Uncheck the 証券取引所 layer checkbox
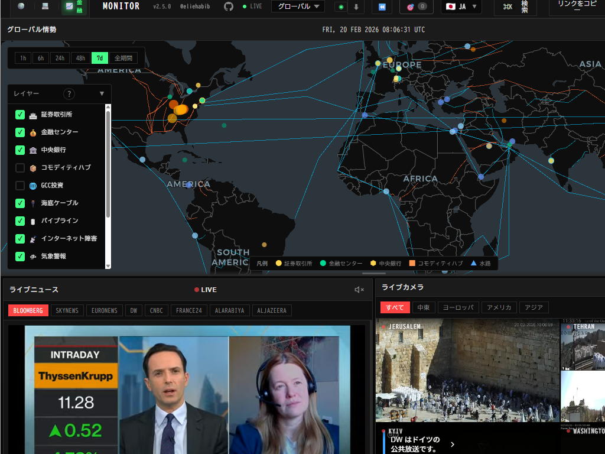 click(20, 115)
